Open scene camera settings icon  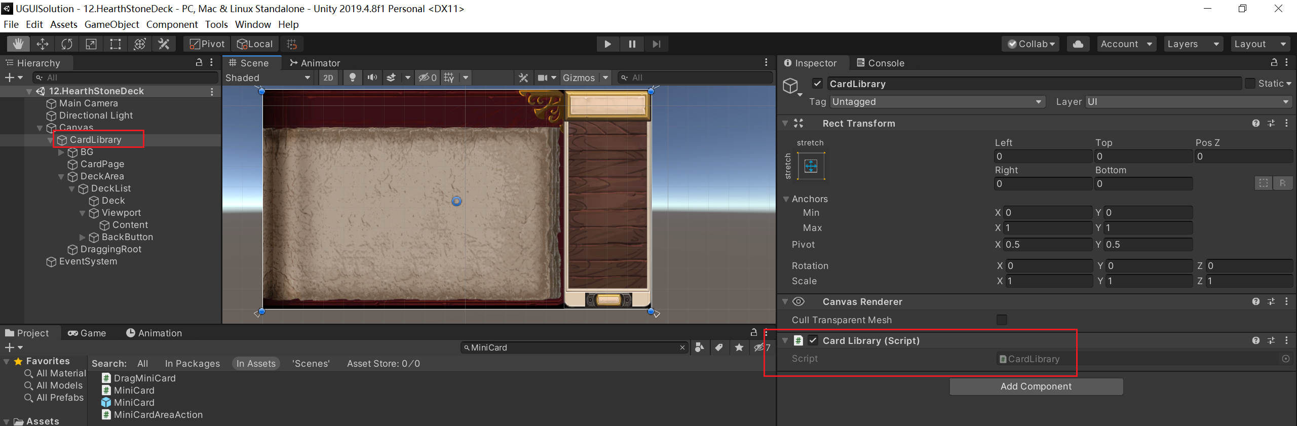click(543, 78)
